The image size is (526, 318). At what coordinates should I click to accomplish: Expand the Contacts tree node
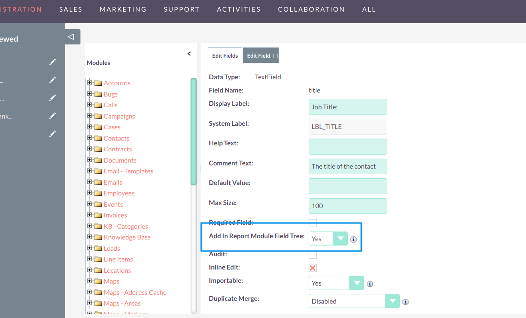(x=90, y=138)
